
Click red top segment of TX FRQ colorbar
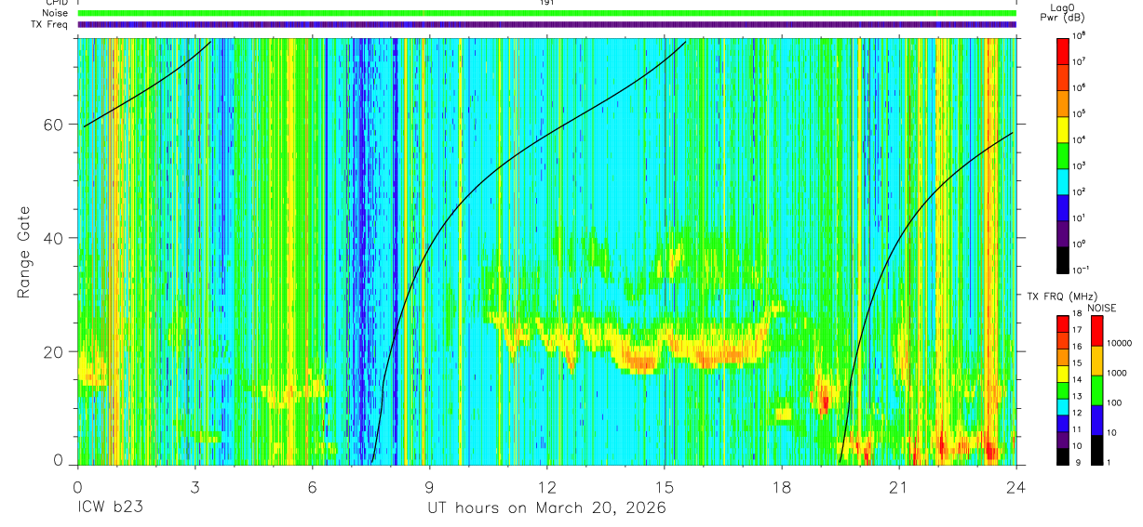click(x=1063, y=324)
